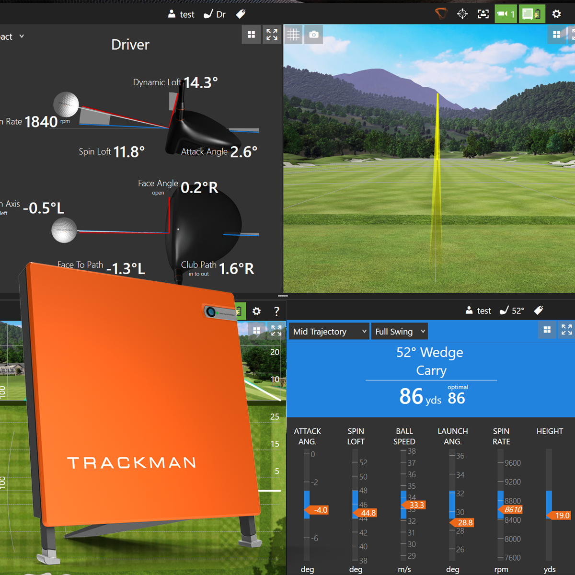Select the 52° club selector
The width and height of the screenshot is (575, 575).
pos(512,310)
